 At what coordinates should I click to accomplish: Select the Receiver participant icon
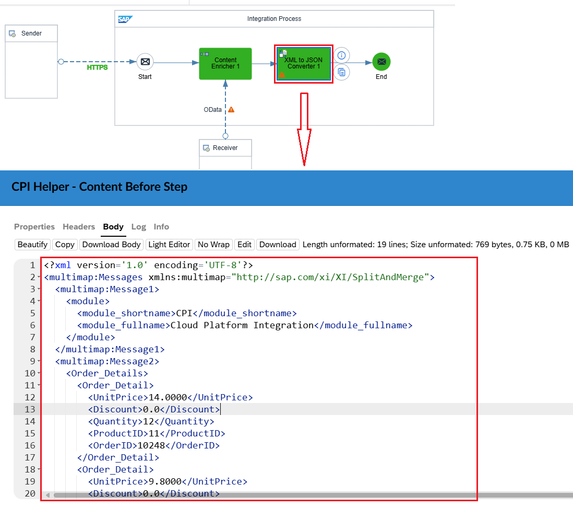click(206, 148)
